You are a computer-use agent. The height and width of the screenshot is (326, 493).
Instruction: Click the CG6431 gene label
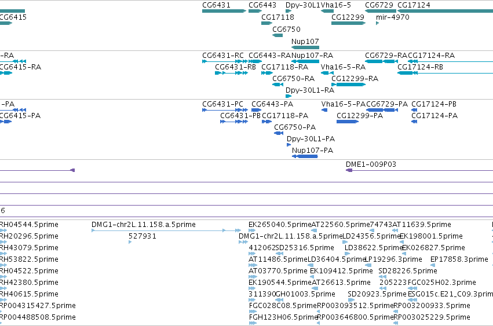(x=216, y=5)
